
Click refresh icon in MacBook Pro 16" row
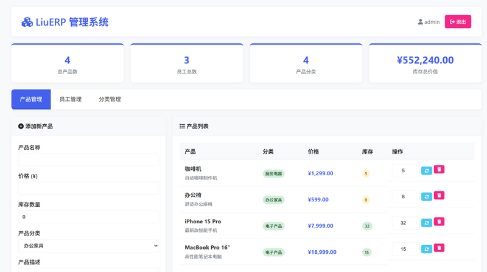pyautogui.click(x=426, y=249)
